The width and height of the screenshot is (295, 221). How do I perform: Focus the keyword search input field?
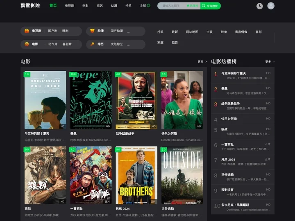(x=172, y=6)
